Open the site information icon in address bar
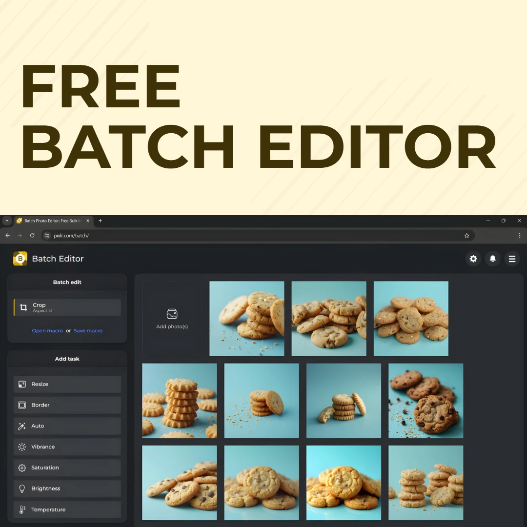Image resolution: width=527 pixels, height=527 pixels. [x=47, y=236]
